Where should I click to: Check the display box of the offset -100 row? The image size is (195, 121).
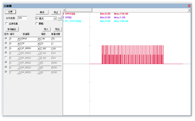tap(6, 58)
